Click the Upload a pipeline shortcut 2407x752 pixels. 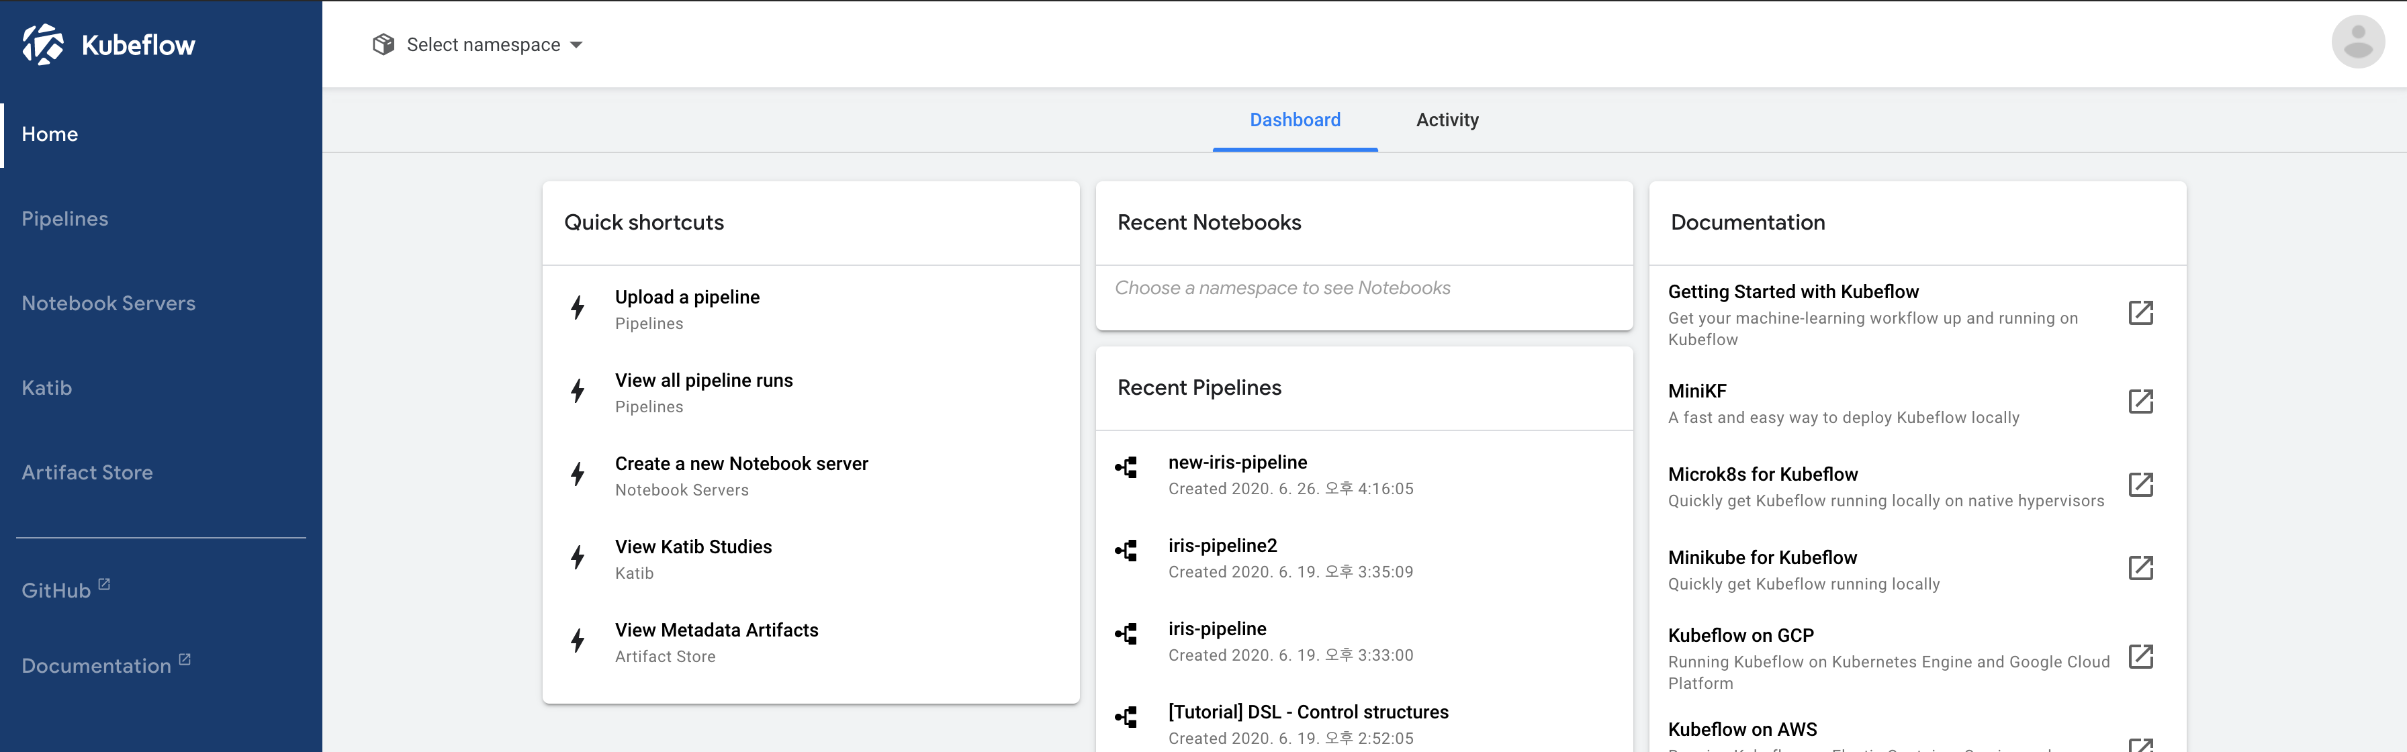811,308
